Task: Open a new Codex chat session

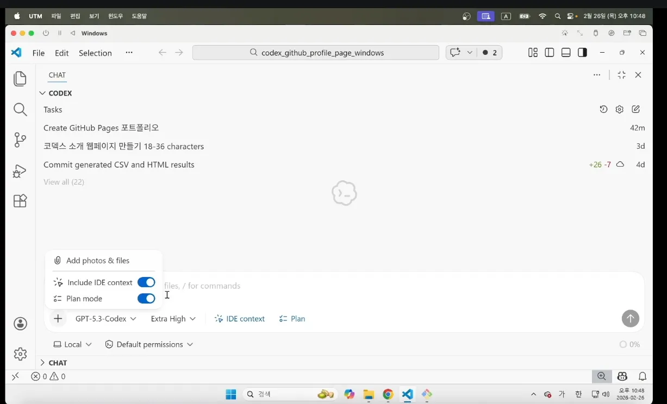Action: point(635,109)
